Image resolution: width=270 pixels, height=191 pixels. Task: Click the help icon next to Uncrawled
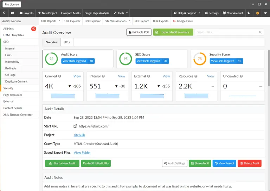(x=241, y=76)
